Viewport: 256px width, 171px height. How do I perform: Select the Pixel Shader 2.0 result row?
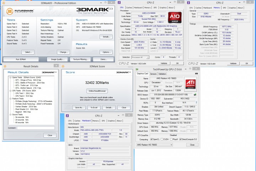tap(26, 109)
